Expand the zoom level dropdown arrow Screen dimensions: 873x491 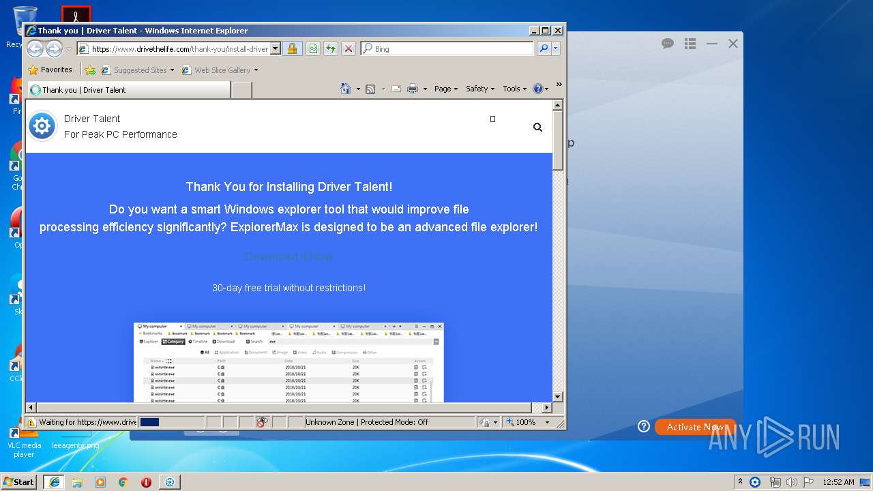click(546, 422)
